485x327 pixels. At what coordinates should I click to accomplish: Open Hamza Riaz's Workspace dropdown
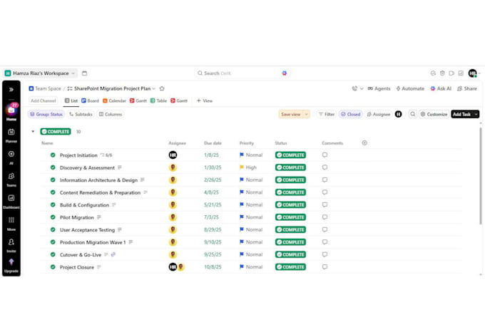click(40, 73)
